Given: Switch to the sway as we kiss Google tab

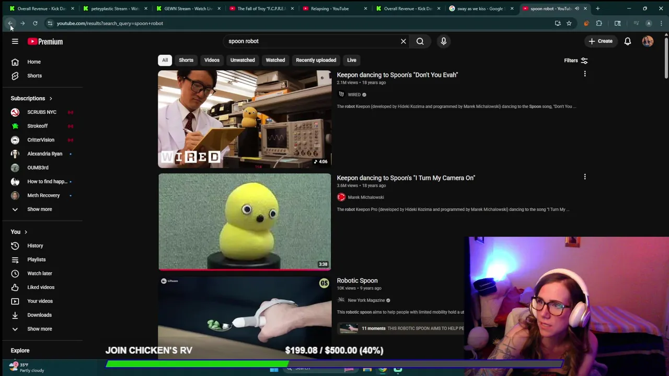Looking at the screenshot, I should point(481,8).
